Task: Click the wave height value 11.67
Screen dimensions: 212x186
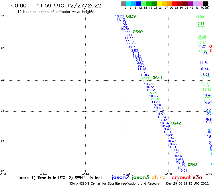Action: tap(130, 41)
